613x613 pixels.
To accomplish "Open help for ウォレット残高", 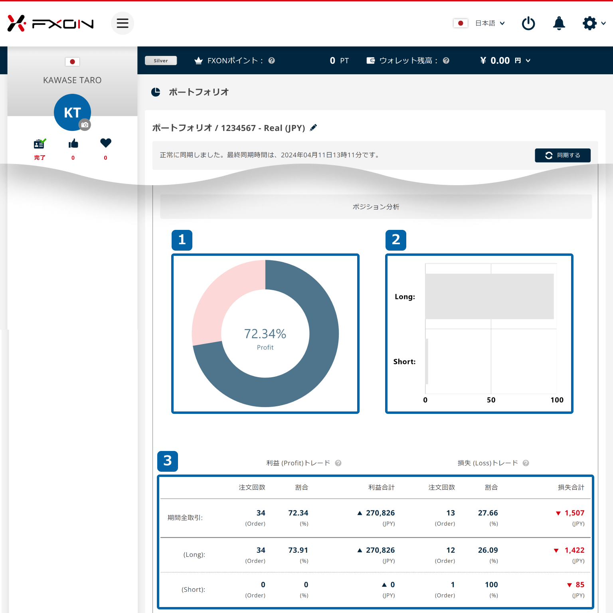I will (446, 61).
